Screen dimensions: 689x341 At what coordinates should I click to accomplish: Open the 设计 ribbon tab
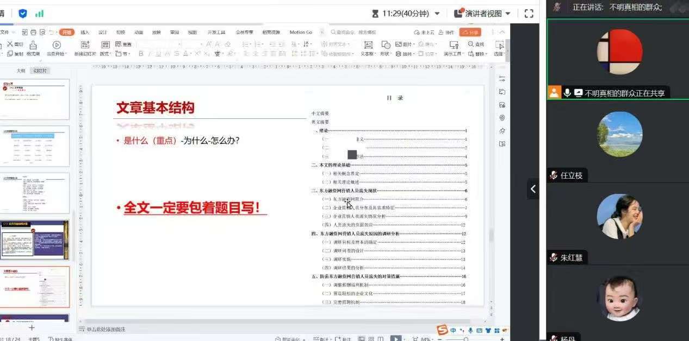click(103, 32)
